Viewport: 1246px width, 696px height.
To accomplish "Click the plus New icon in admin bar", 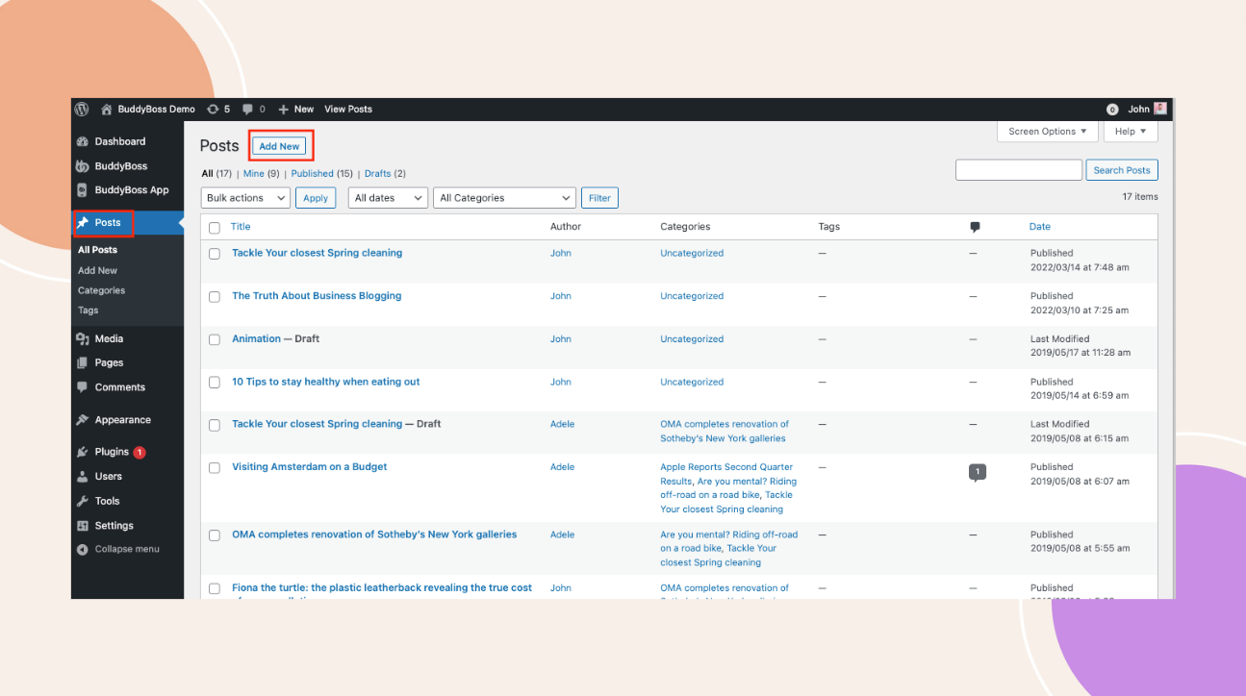I will pos(283,110).
